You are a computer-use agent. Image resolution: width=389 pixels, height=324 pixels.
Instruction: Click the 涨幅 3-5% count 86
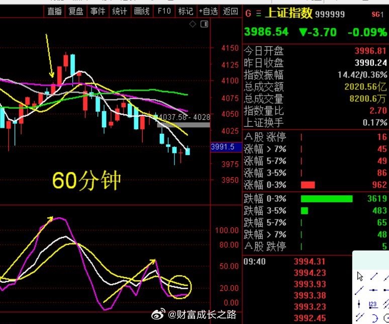tap(382, 173)
